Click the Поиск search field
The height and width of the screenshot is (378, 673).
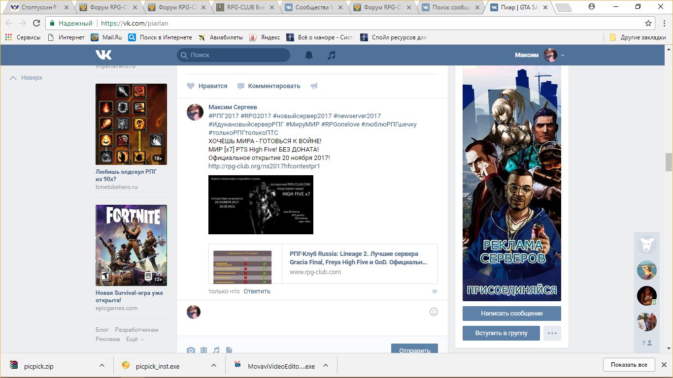[234, 55]
